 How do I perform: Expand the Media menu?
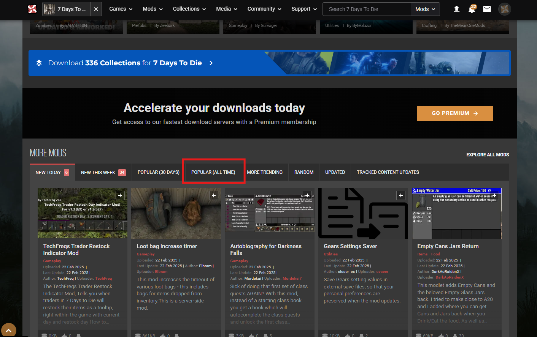tap(227, 9)
